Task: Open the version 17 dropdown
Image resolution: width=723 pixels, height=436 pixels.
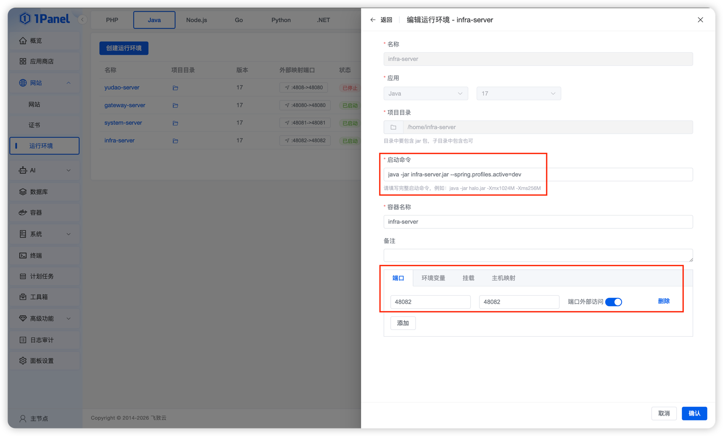Action: [518, 93]
